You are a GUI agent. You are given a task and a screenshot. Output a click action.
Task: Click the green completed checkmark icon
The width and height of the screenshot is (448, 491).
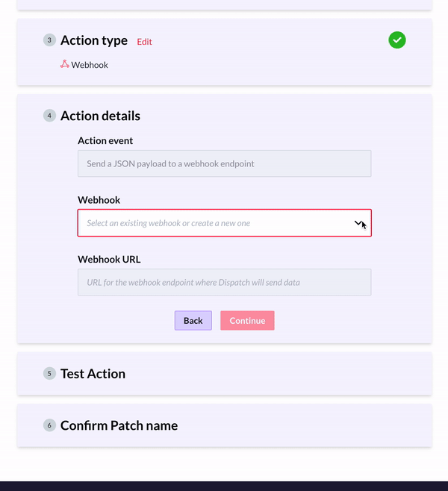tap(397, 40)
